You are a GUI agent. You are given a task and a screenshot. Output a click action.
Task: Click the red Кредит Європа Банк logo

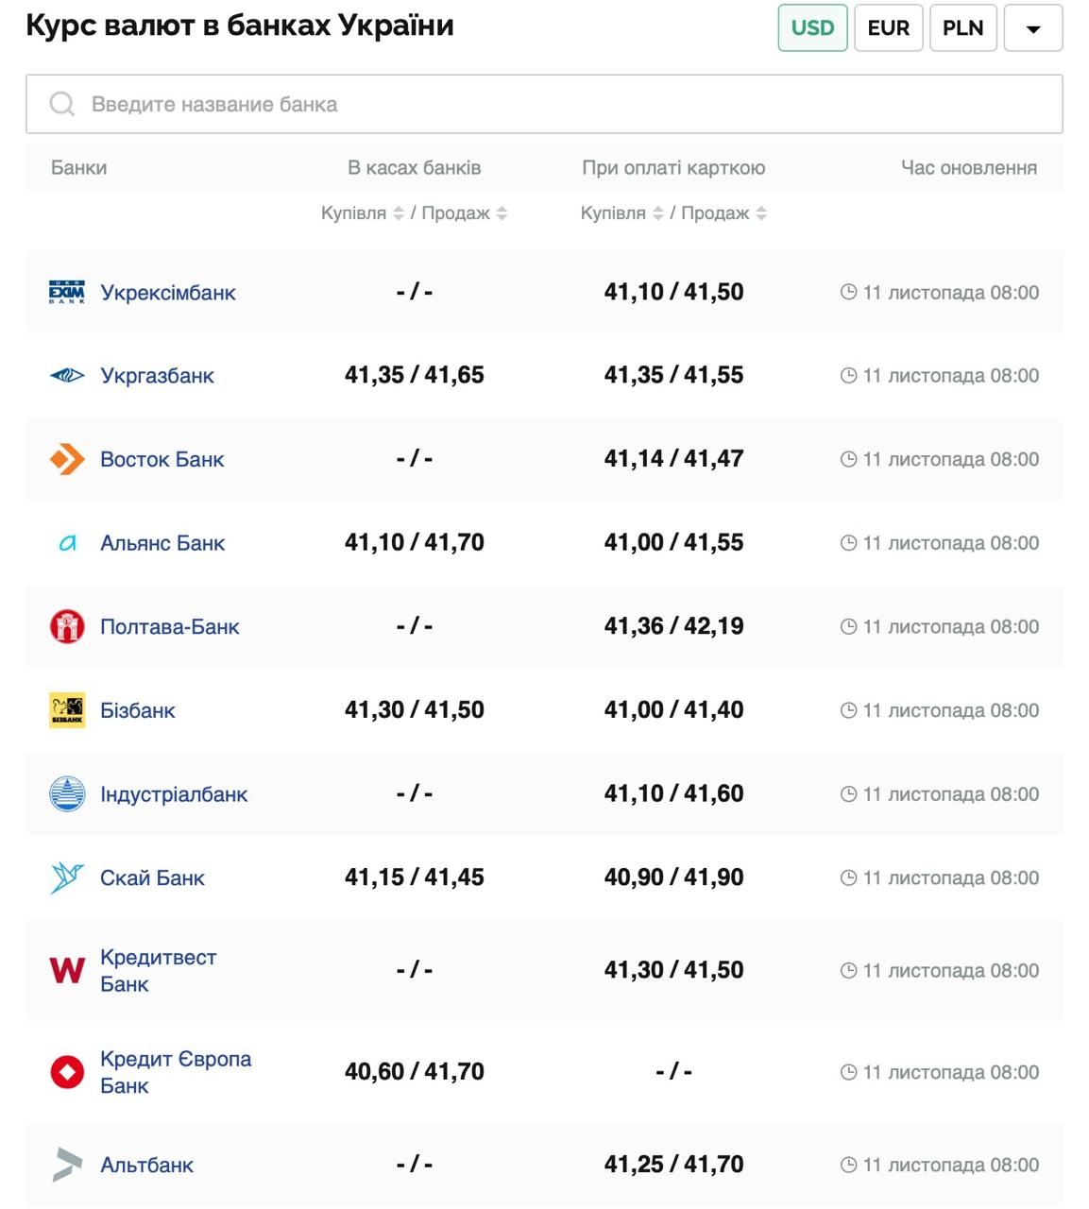[67, 1072]
